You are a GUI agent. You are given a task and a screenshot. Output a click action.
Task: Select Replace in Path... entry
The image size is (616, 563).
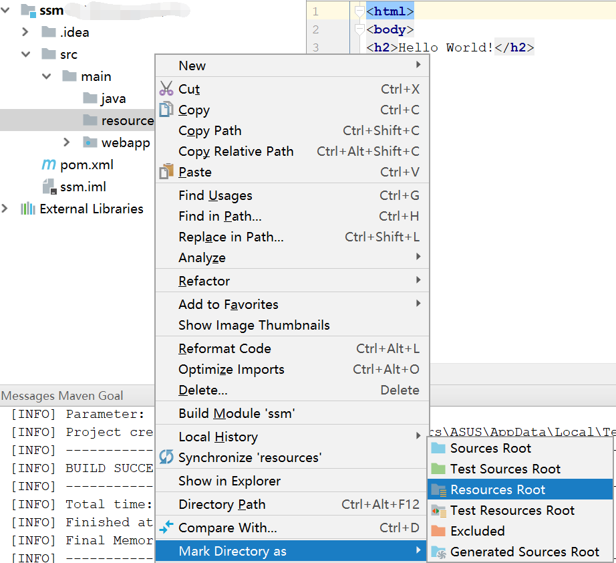pyautogui.click(x=292, y=237)
